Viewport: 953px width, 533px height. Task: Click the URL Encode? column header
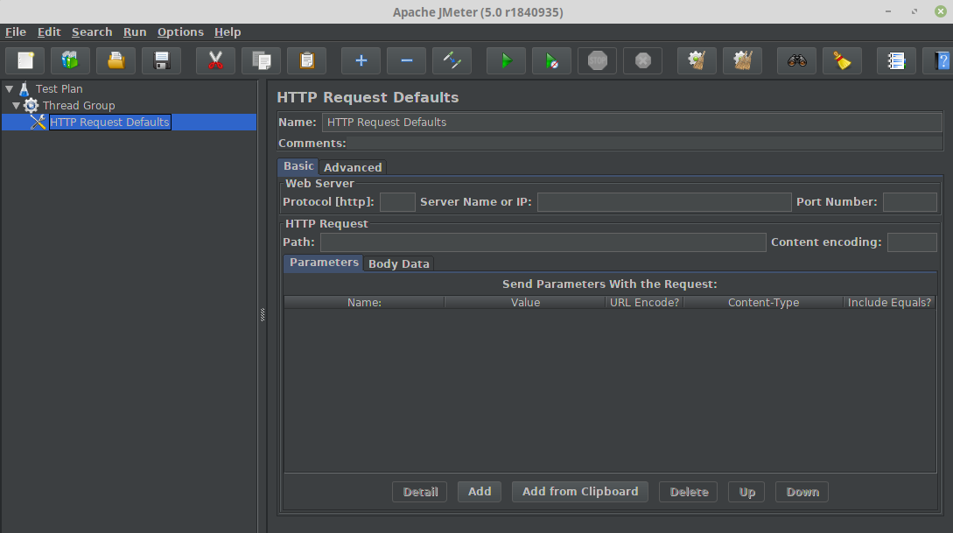[x=644, y=303]
